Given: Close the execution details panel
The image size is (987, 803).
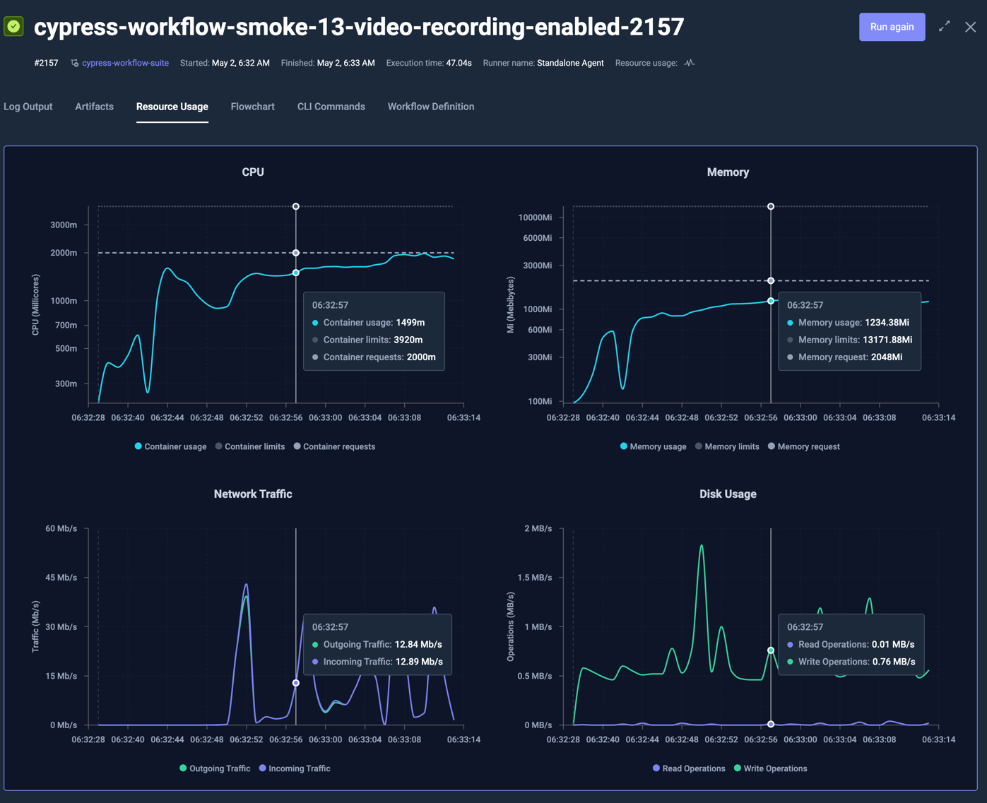Looking at the screenshot, I should (x=970, y=27).
